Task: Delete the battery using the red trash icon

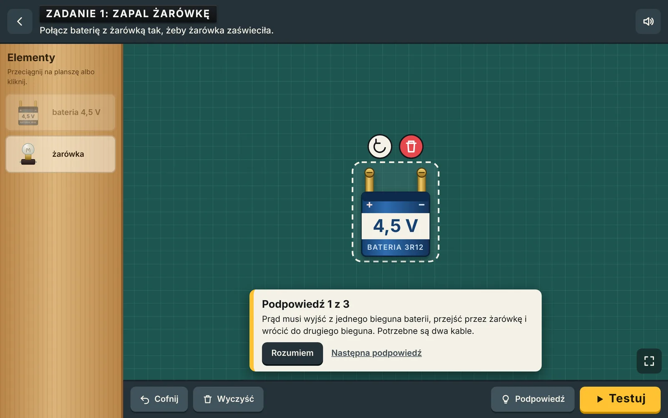Action: coord(411,147)
